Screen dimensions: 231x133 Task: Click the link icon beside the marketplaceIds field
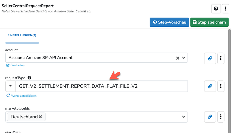[210, 117]
